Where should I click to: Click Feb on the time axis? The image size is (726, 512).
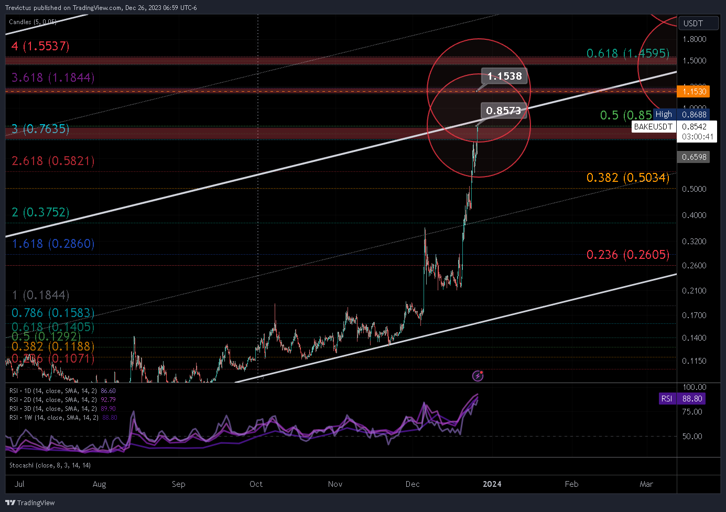(x=571, y=484)
